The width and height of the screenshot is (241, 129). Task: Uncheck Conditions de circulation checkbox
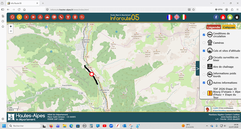click(x=204, y=35)
